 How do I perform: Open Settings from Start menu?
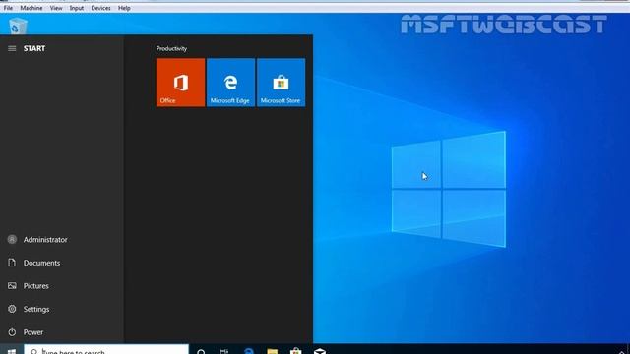tap(62, 310)
